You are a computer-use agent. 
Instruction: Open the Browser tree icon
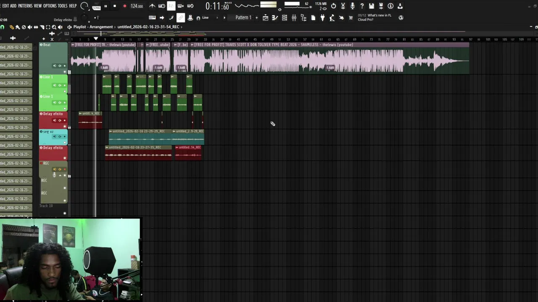tap(303, 18)
